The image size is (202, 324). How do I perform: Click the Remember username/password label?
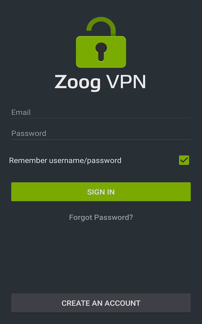tap(65, 160)
